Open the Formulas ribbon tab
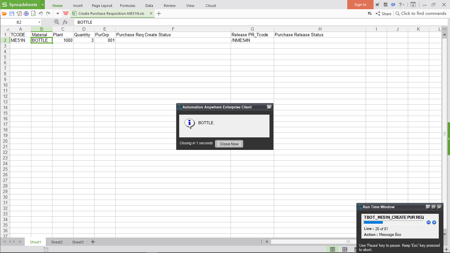The height and width of the screenshot is (253, 450). pyautogui.click(x=127, y=6)
